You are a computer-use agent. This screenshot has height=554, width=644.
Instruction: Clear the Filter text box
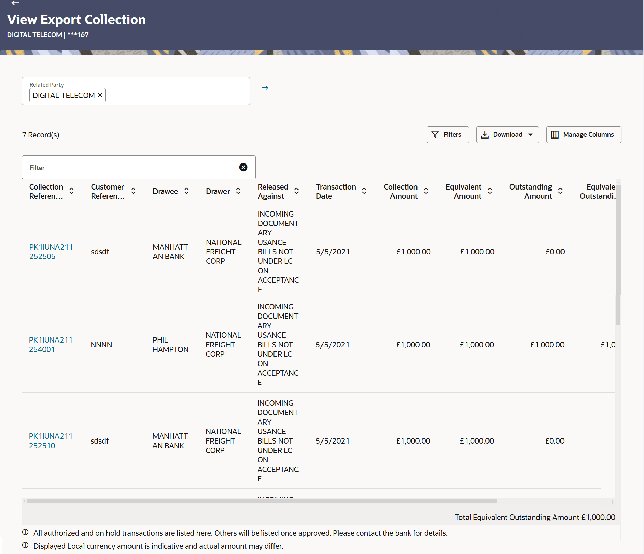click(243, 167)
